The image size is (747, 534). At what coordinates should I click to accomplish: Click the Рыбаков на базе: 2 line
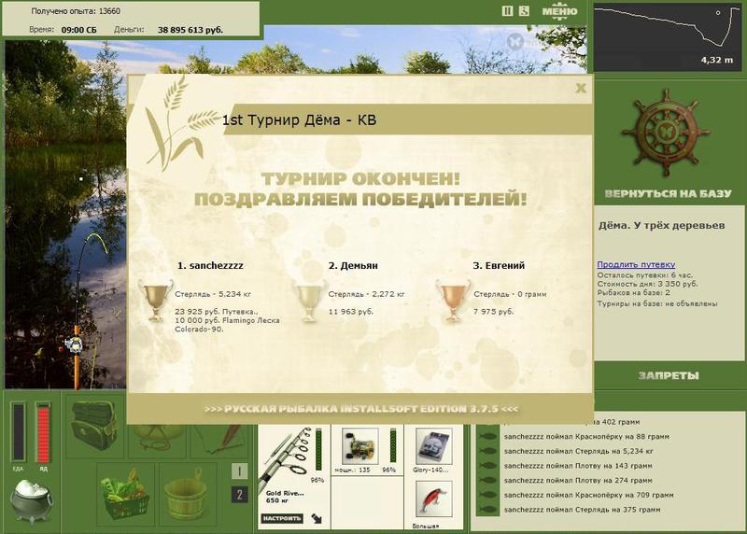(634, 292)
